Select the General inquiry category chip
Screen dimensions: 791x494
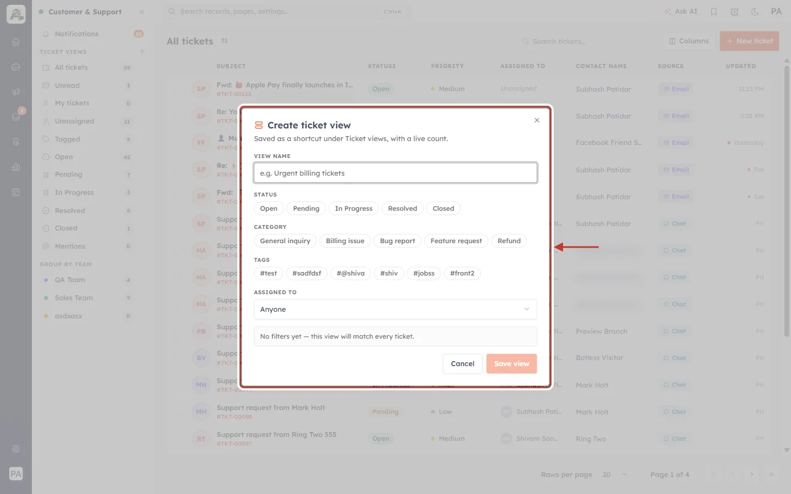tap(285, 241)
